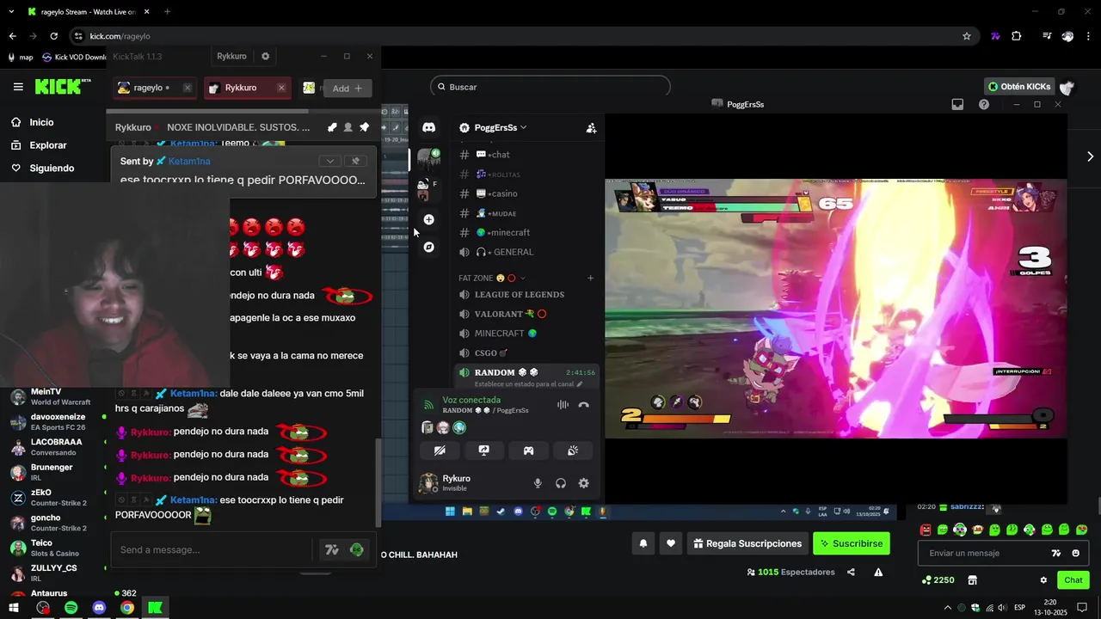Open Kick chat settings gear
This screenshot has width=1101, height=619.
(x=1043, y=580)
